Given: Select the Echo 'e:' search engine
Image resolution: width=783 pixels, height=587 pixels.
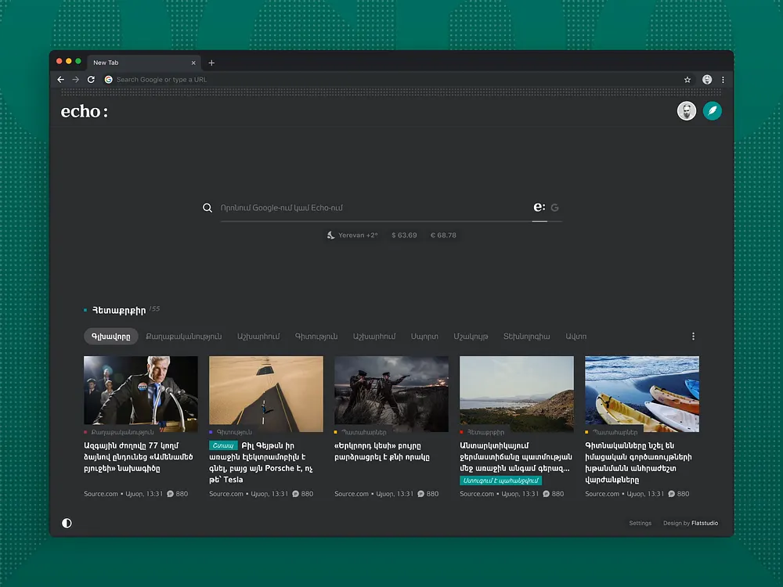Looking at the screenshot, I should 538,207.
